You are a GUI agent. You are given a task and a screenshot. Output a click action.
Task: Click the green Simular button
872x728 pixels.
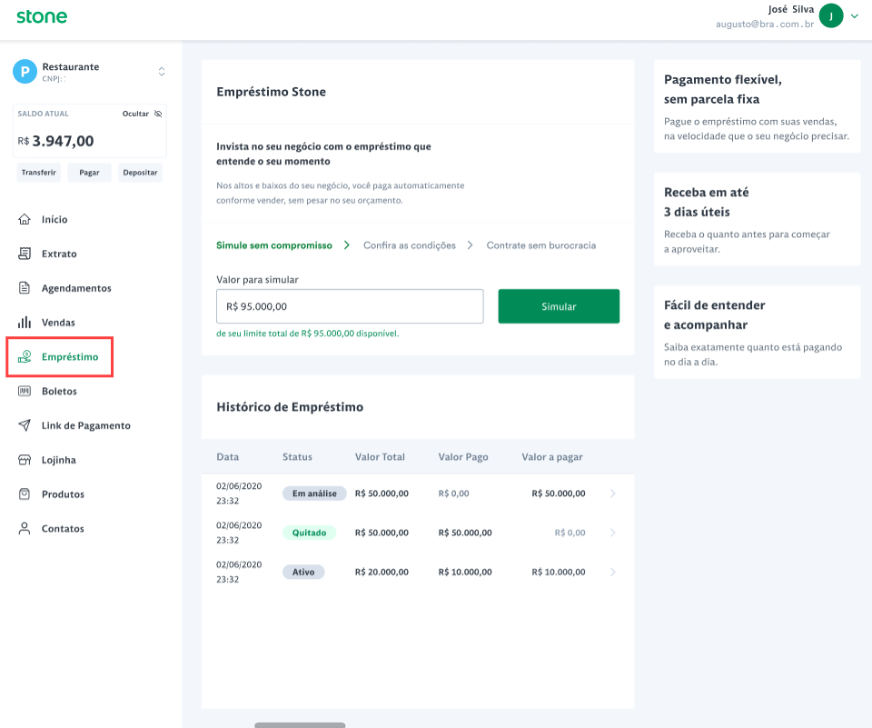click(x=559, y=306)
